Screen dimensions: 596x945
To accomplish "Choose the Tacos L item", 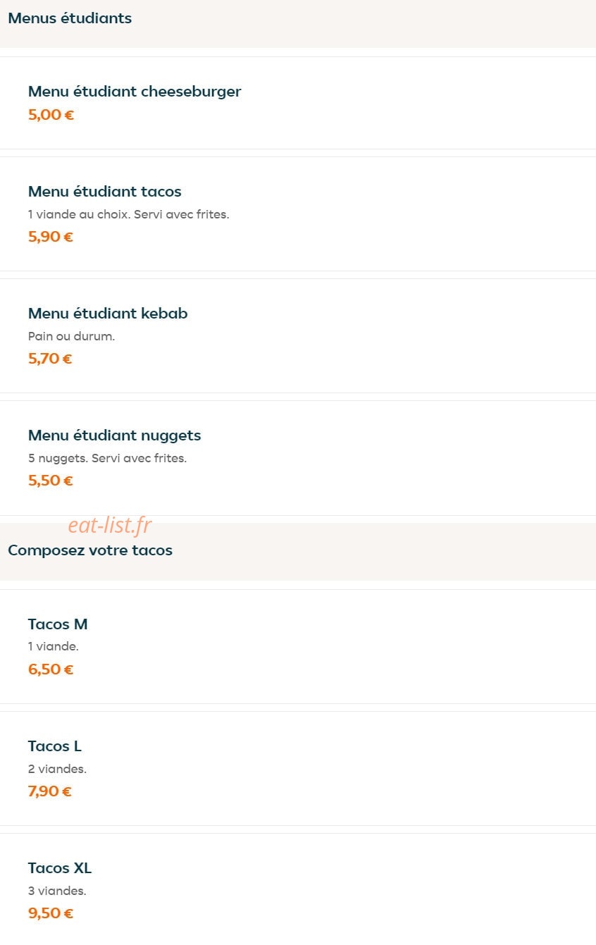I will [x=298, y=768].
